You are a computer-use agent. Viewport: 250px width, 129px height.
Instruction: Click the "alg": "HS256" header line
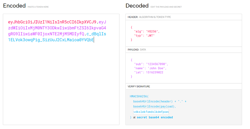coord(147,31)
